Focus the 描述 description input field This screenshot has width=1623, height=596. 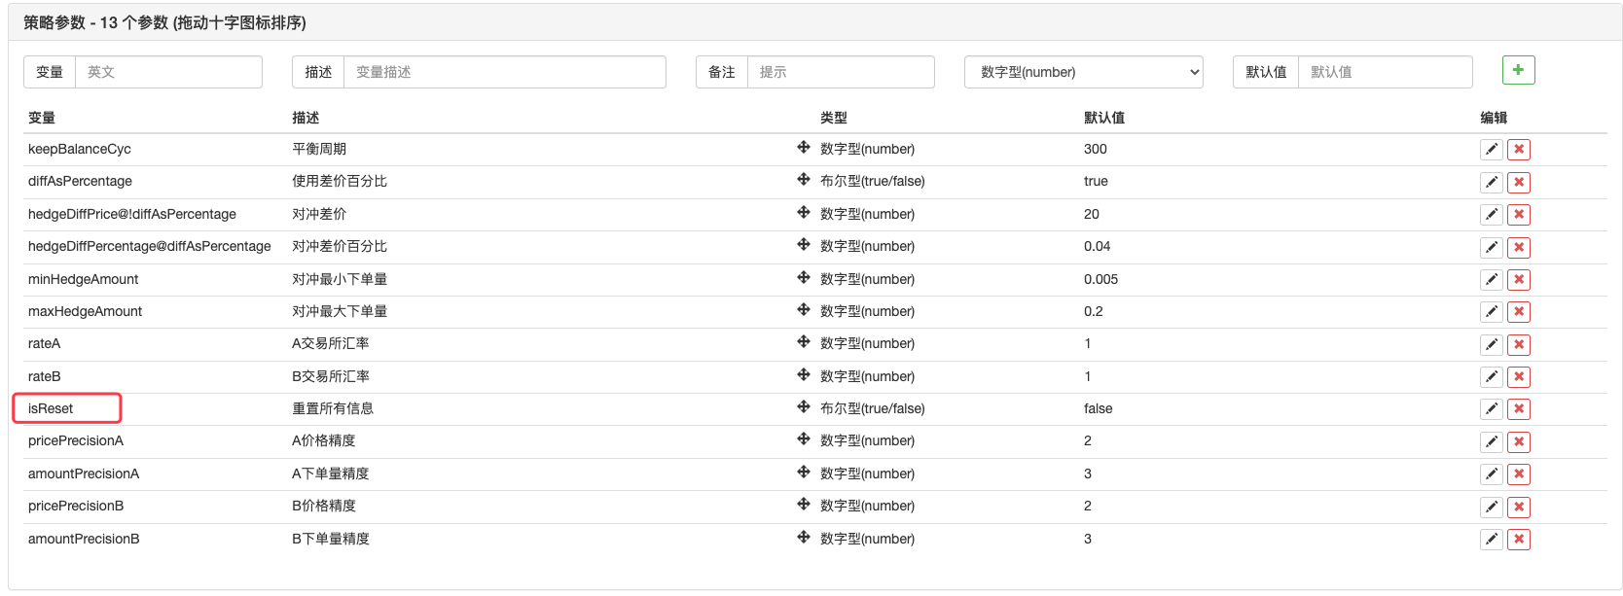(x=504, y=72)
